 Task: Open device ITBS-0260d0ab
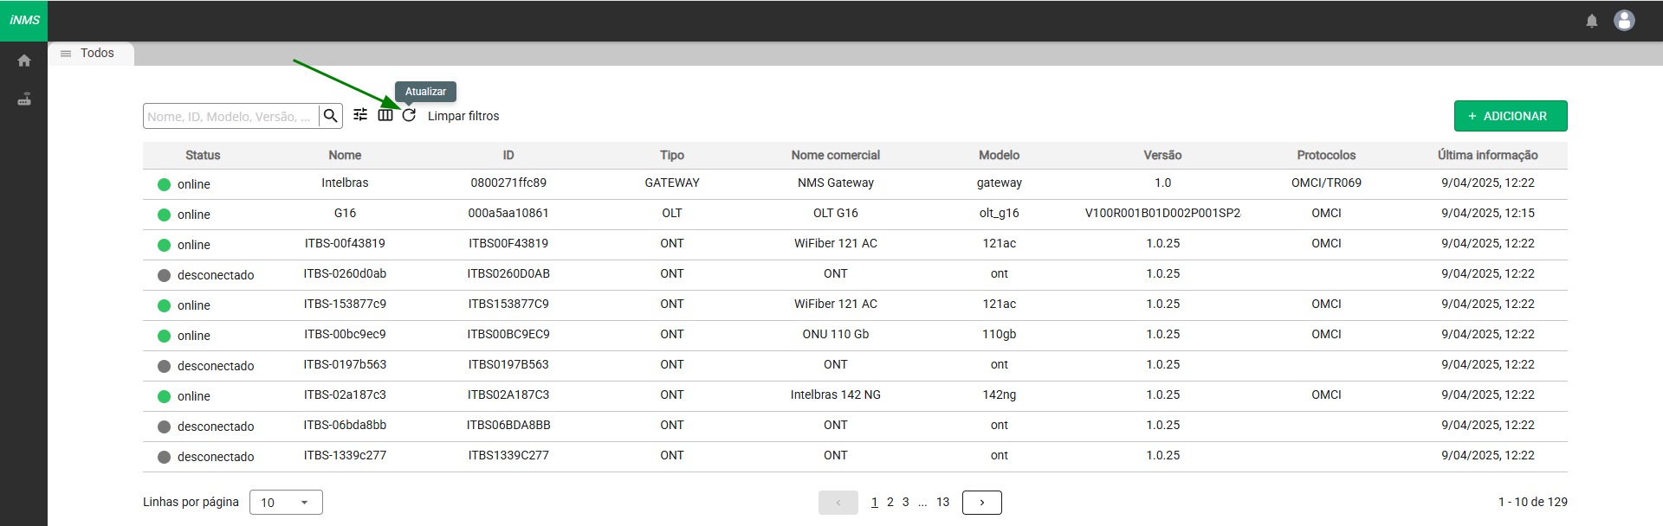click(345, 274)
